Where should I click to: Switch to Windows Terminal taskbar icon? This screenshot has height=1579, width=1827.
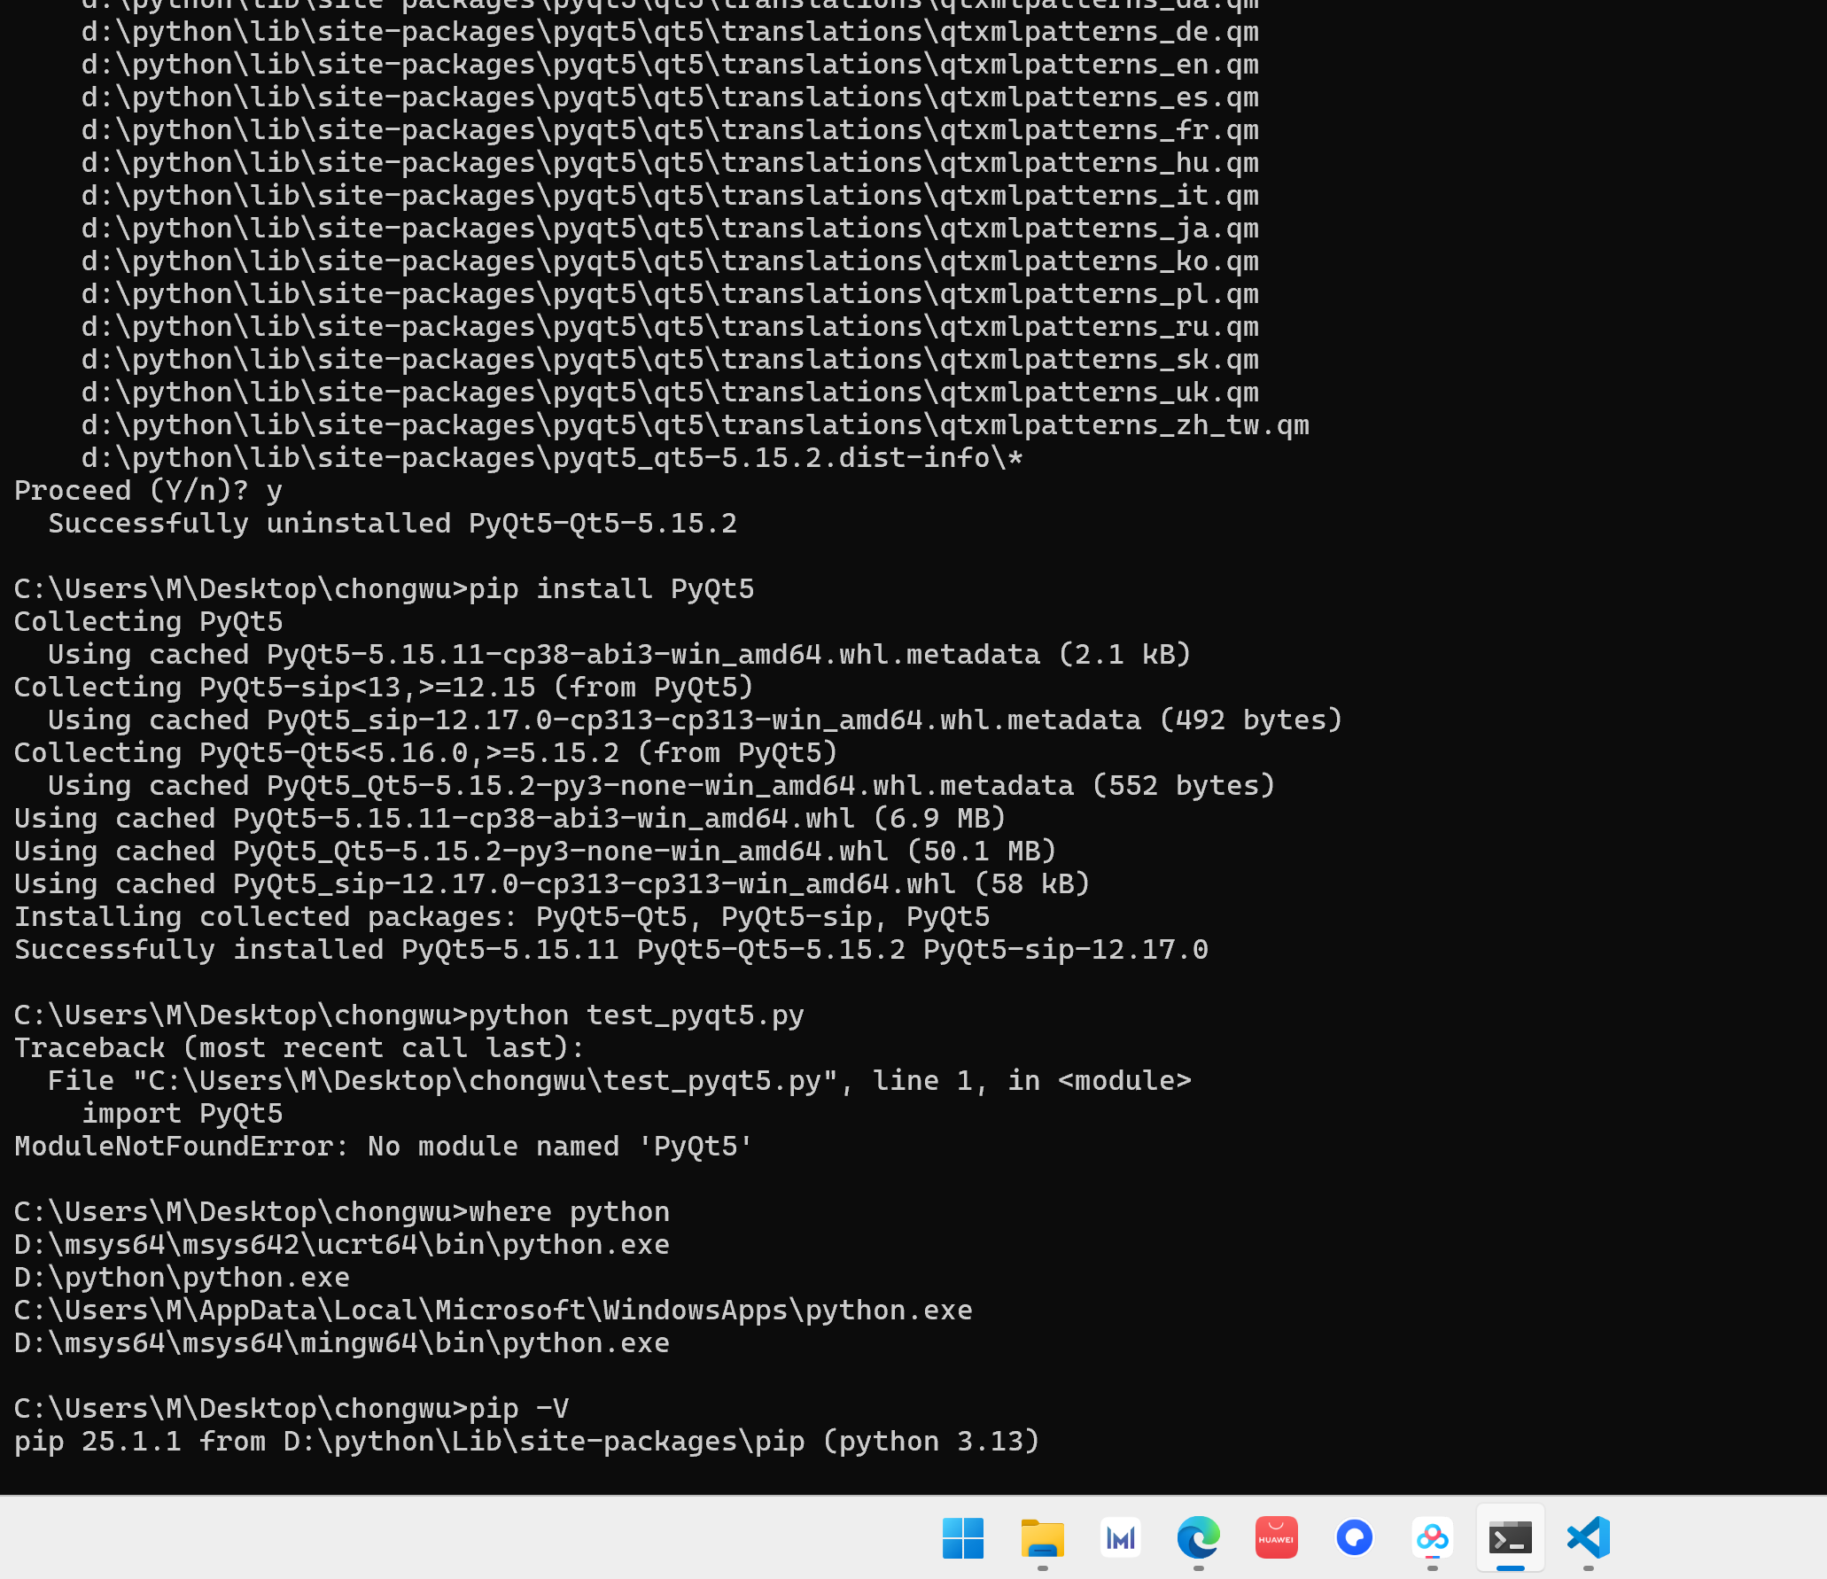[x=1510, y=1538]
